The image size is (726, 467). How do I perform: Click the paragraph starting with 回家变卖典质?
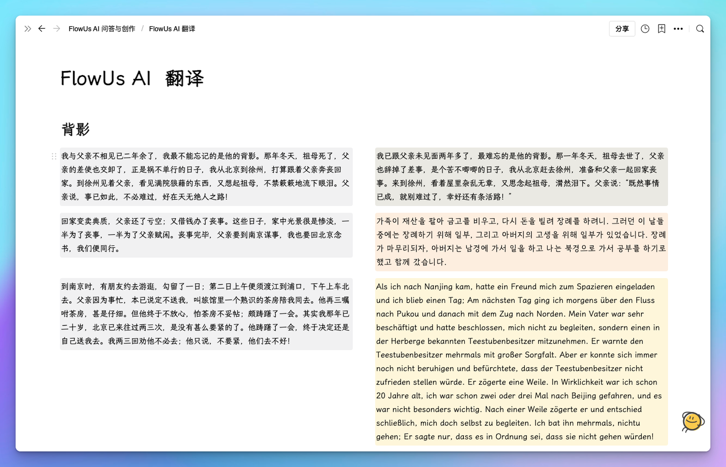[x=206, y=235]
